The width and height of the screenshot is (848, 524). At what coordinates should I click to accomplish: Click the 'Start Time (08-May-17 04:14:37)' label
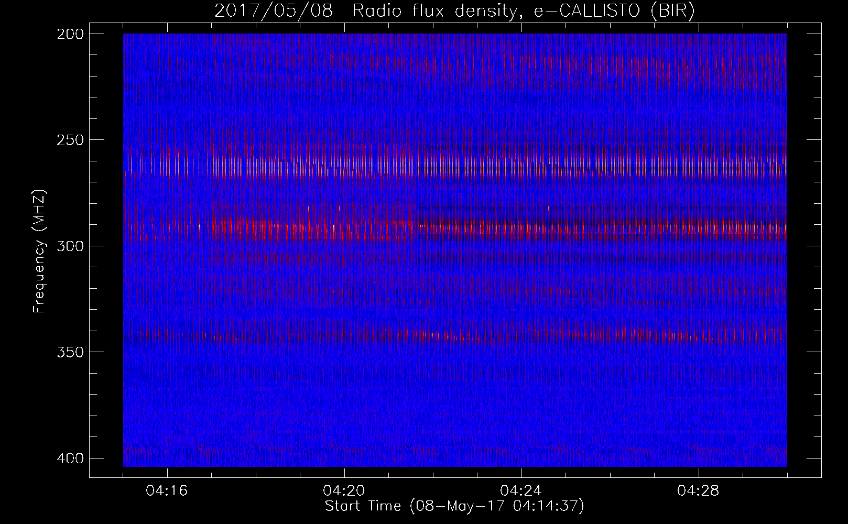(454, 506)
